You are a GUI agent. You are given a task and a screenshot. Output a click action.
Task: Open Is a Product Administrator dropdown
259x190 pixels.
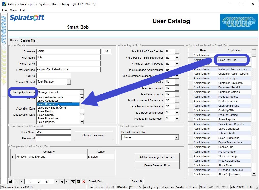pos(177,106)
